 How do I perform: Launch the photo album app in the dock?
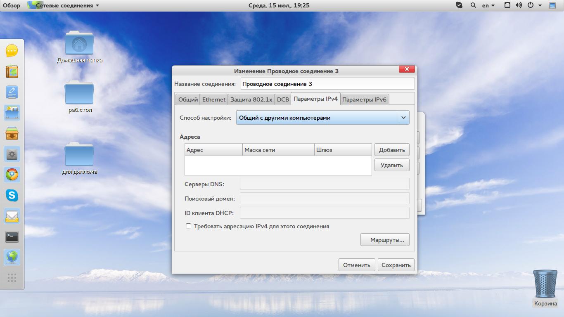pos(12,71)
